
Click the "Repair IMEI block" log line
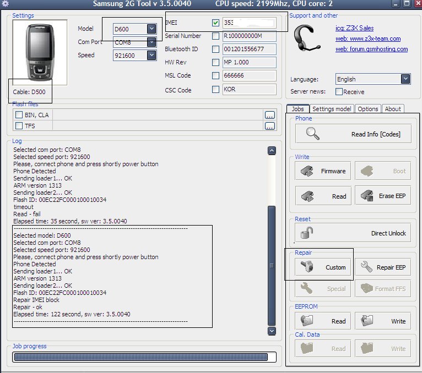coord(36,300)
